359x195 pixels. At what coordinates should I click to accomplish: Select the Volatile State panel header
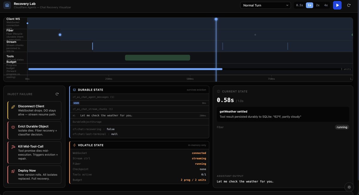pyautogui.click(x=139, y=145)
